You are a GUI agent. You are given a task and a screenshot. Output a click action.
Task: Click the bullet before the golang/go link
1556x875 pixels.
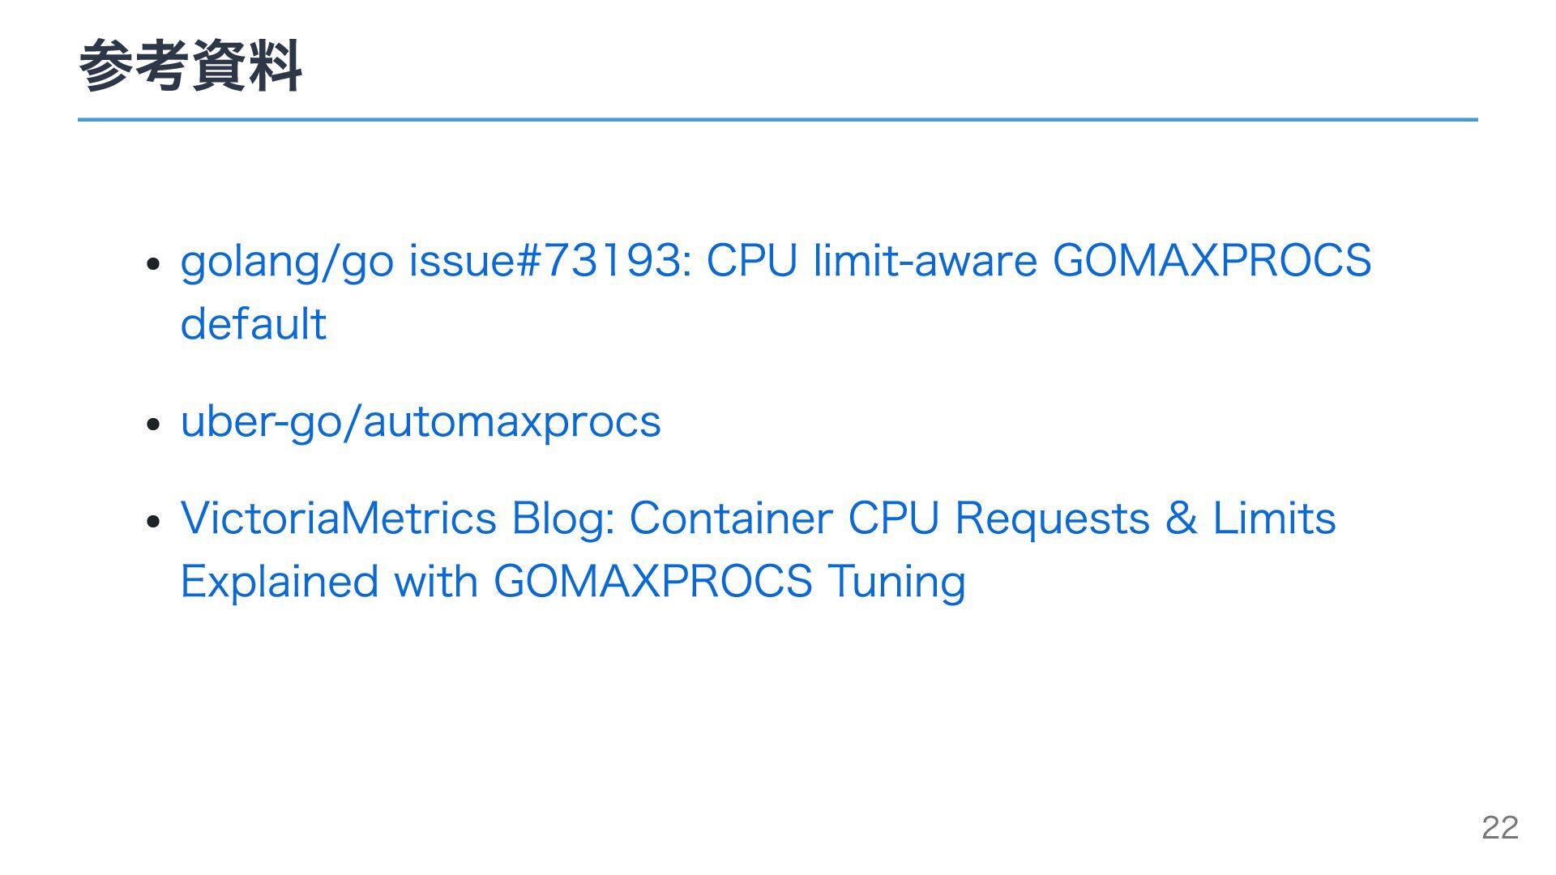(x=154, y=264)
